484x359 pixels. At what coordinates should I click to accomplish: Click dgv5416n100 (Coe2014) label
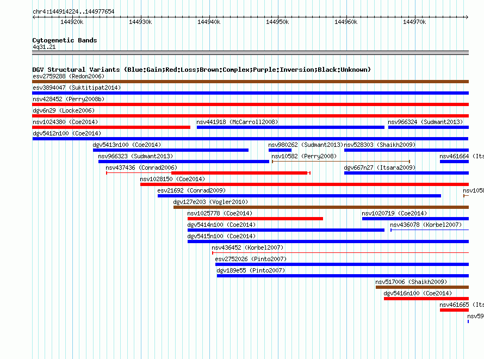(x=418, y=293)
